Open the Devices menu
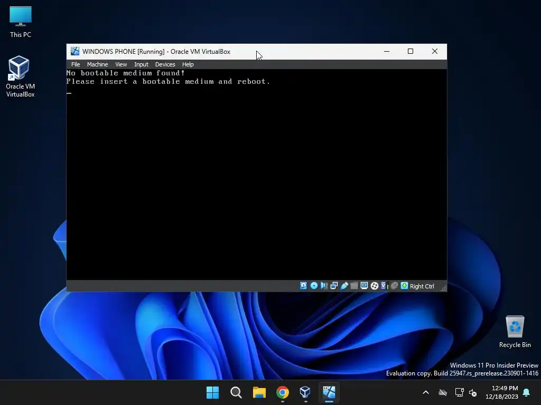541x405 pixels. coord(165,64)
